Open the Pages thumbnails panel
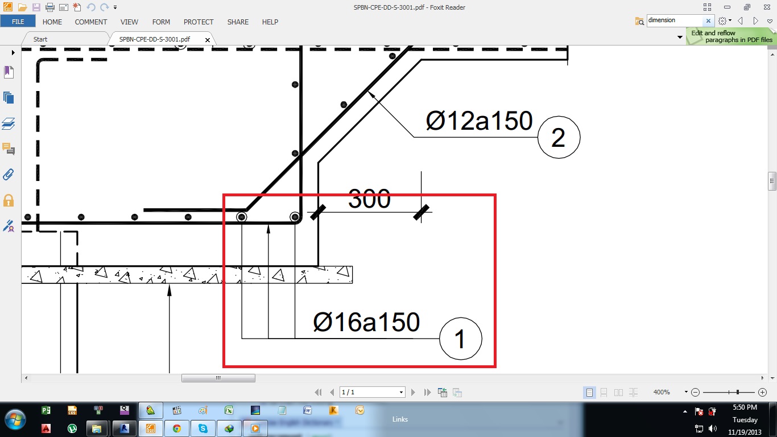 coord(9,97)
